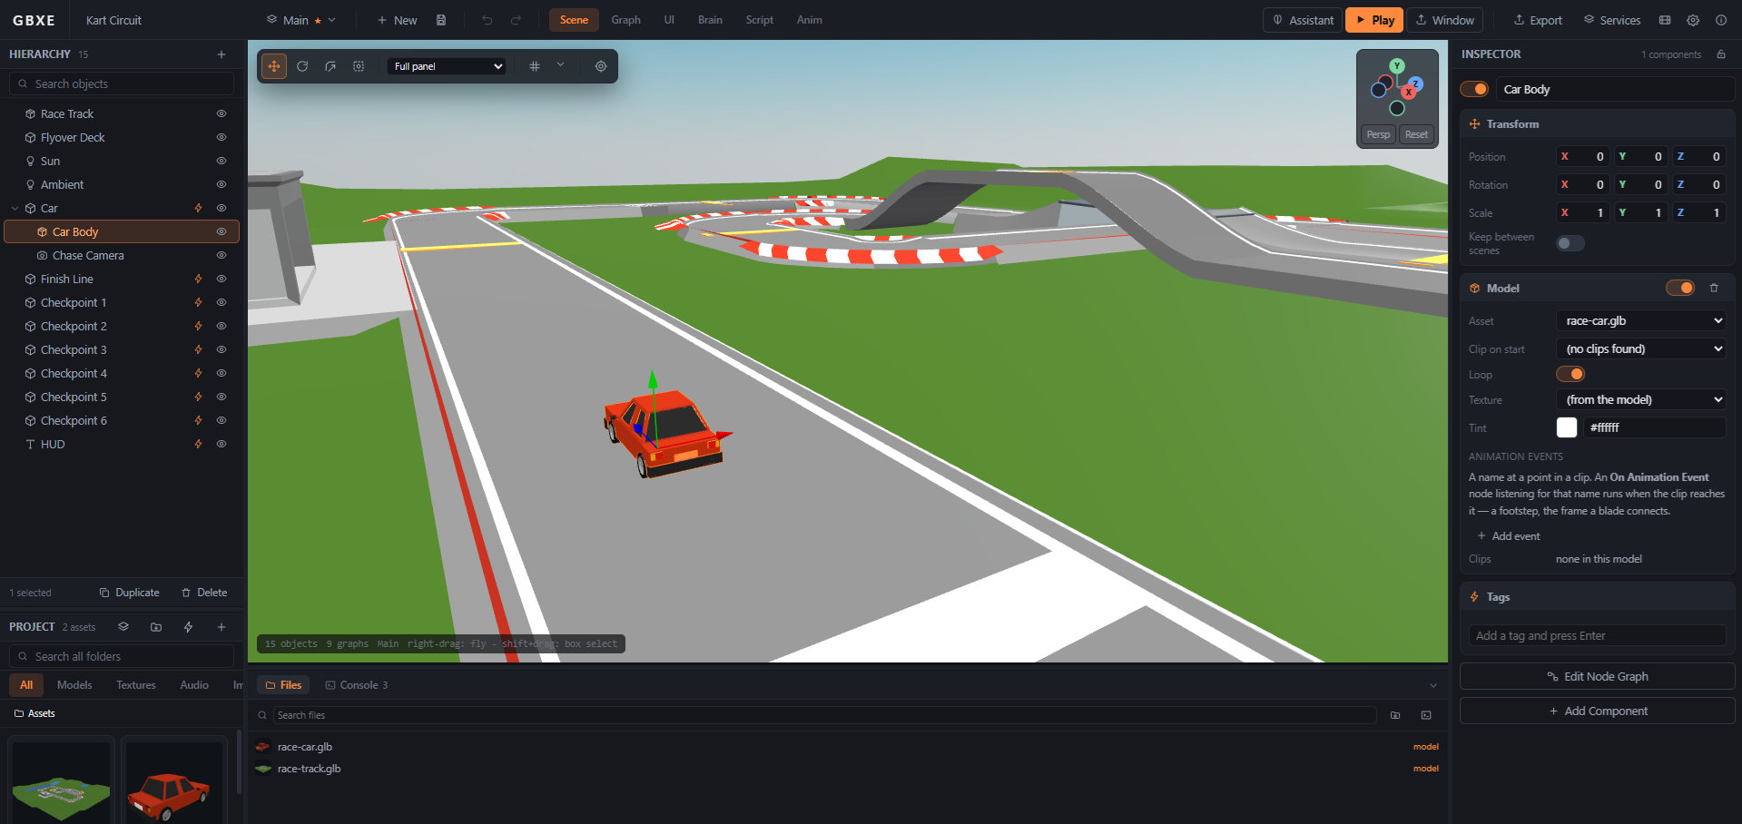Open the settings gear icon
Image resolution: width=1742 pixels, height=824 pixels.
click(x=1693, y=20)
